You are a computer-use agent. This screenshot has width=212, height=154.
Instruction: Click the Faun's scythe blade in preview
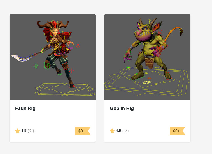point(20,58)
